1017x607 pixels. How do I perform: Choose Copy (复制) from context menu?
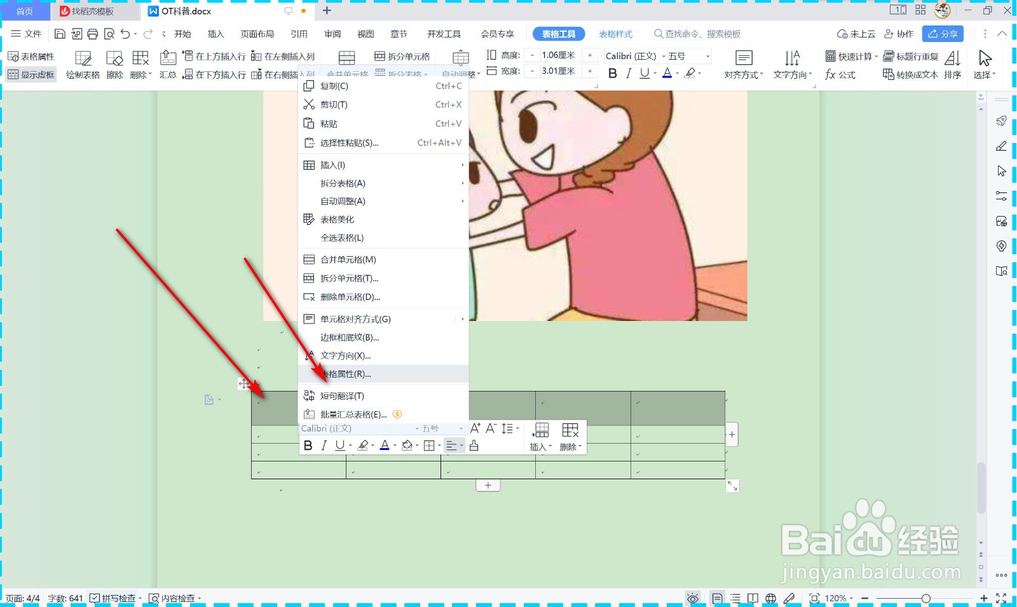[383, 86]
